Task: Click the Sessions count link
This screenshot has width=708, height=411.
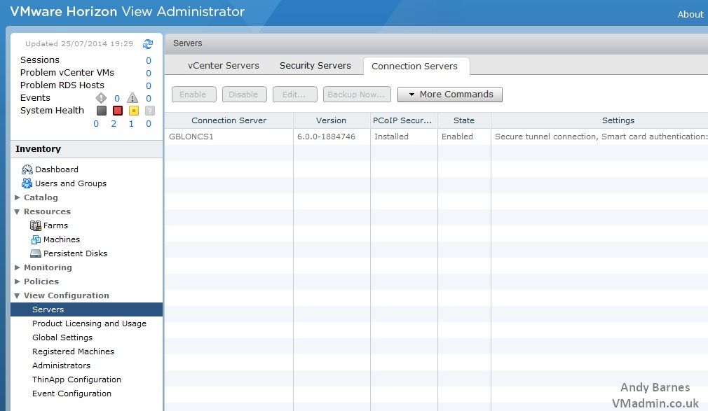Action: [x=149, y=60]
